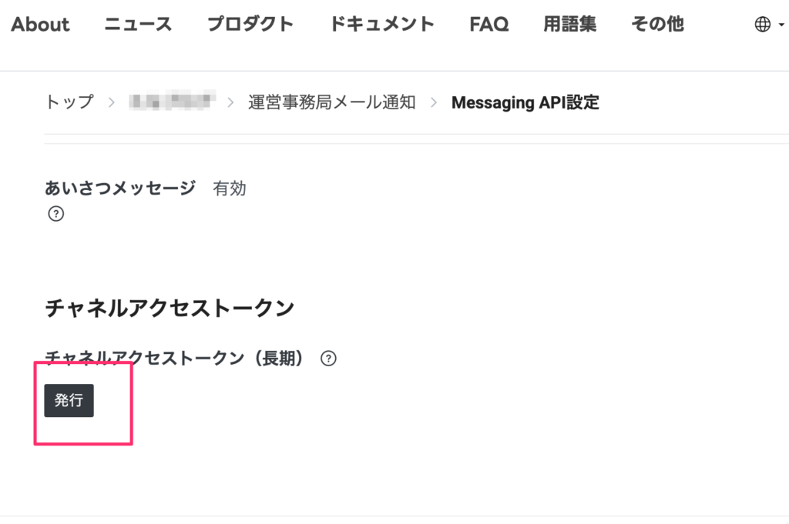
Task: Navigate to 用語集
Action: (569, 25)
